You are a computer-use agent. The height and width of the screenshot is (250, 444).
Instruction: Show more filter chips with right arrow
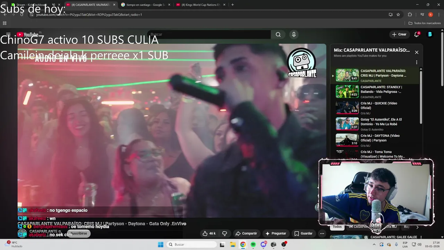(x=417, y=227)
